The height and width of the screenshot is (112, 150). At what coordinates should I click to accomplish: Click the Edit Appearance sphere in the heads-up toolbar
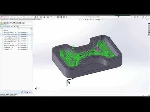97,20
